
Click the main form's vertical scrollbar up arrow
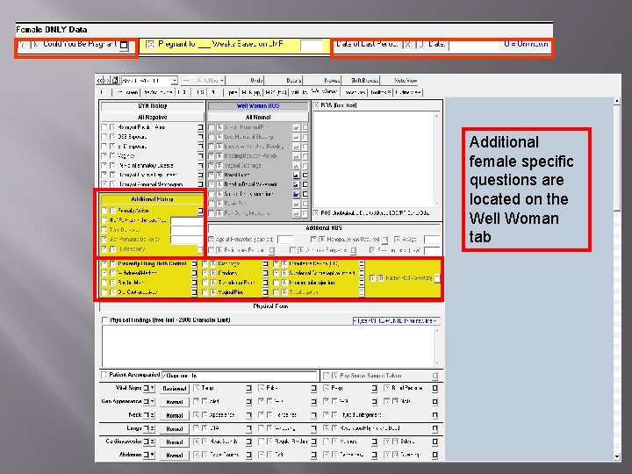click(617, 101)
